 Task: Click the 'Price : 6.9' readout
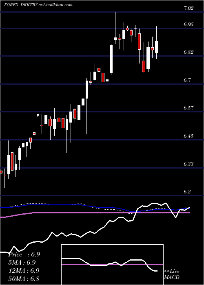tap(24, 254)
